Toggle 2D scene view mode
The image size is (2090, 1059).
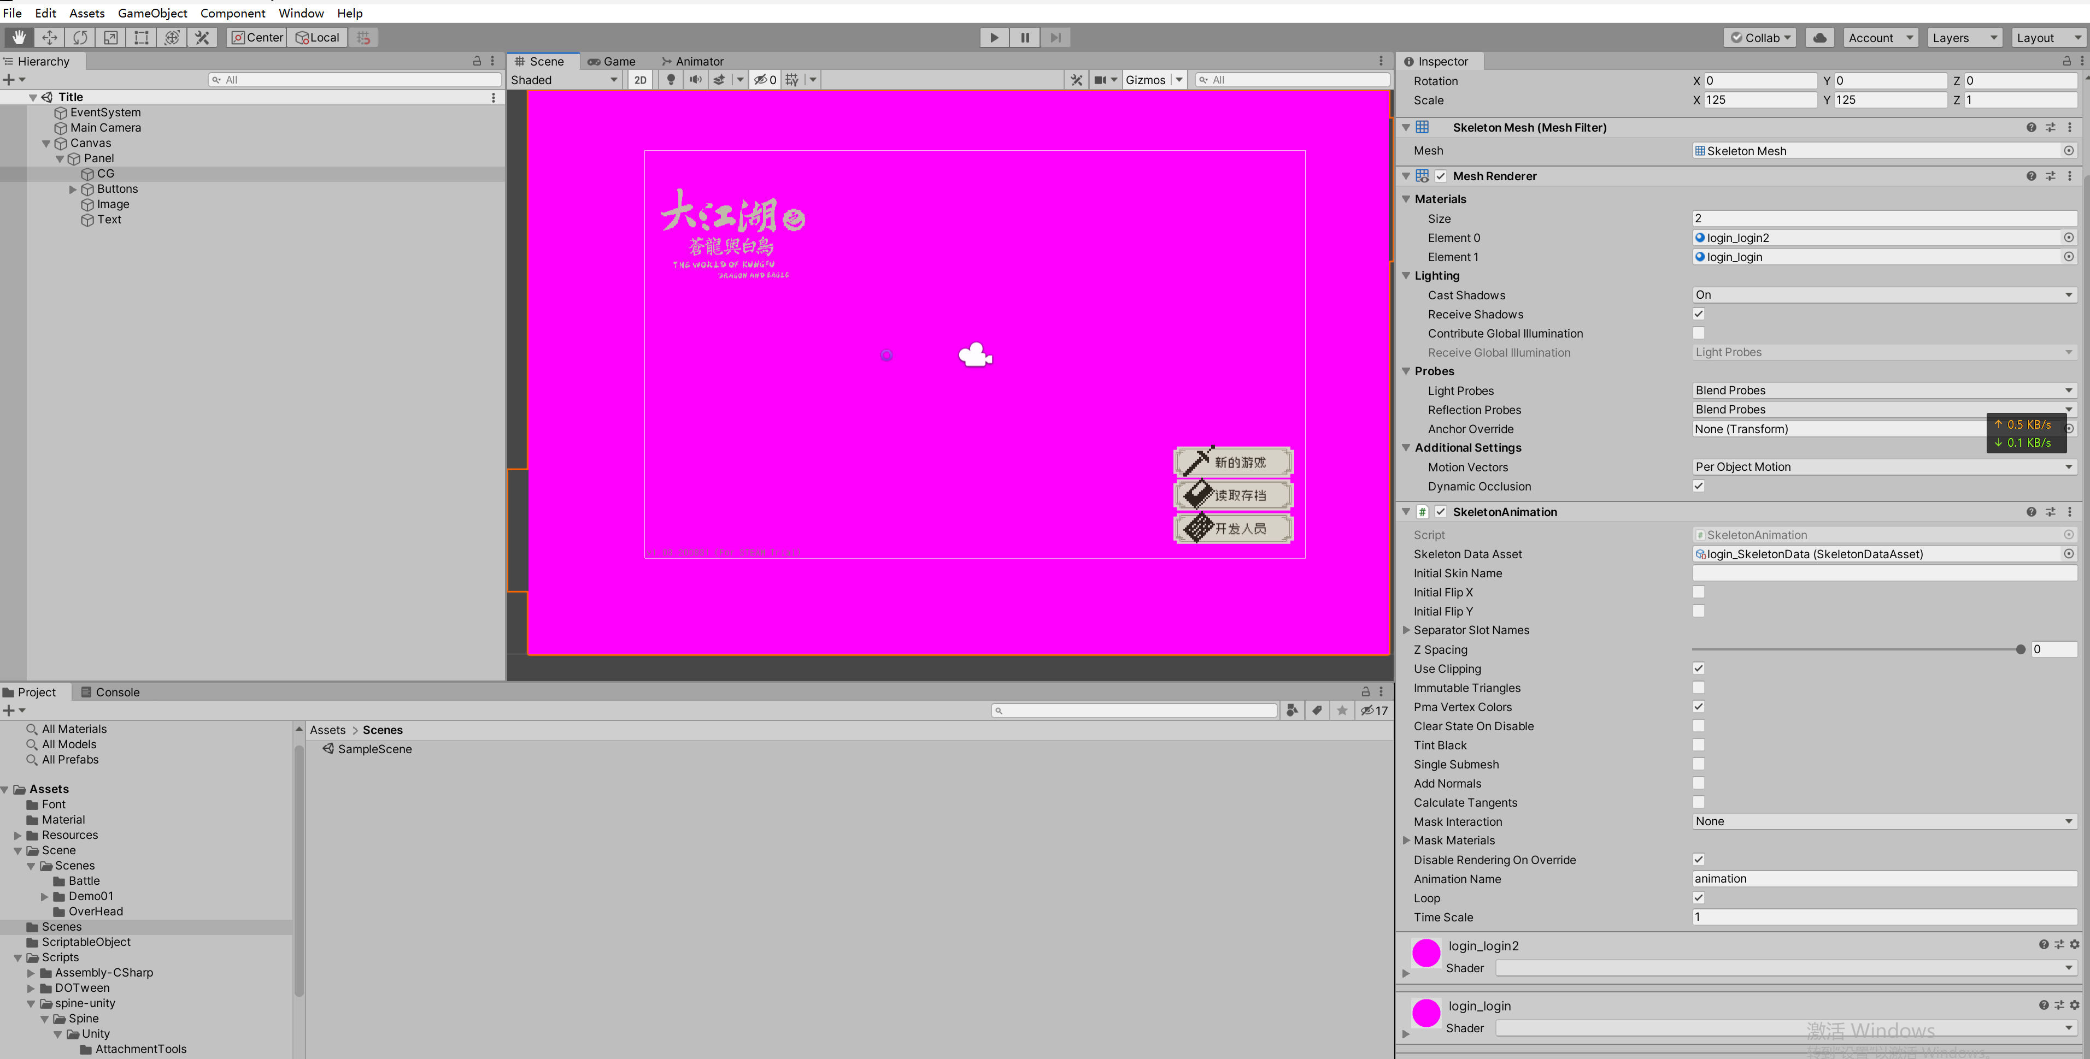click(640, 79)
